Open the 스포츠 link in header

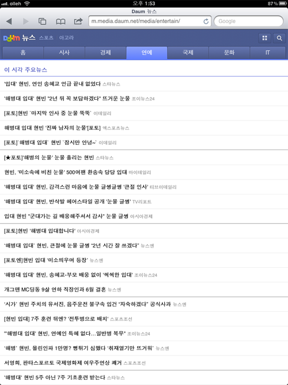point(46,38)
